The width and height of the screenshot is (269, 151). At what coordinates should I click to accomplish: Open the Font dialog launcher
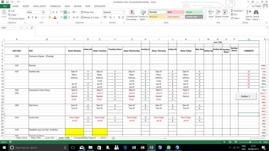(x=58, y=23)
